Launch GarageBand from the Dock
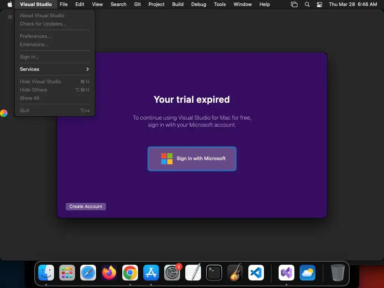This screenshot has width=384, height=288. [x=235, y=273]
